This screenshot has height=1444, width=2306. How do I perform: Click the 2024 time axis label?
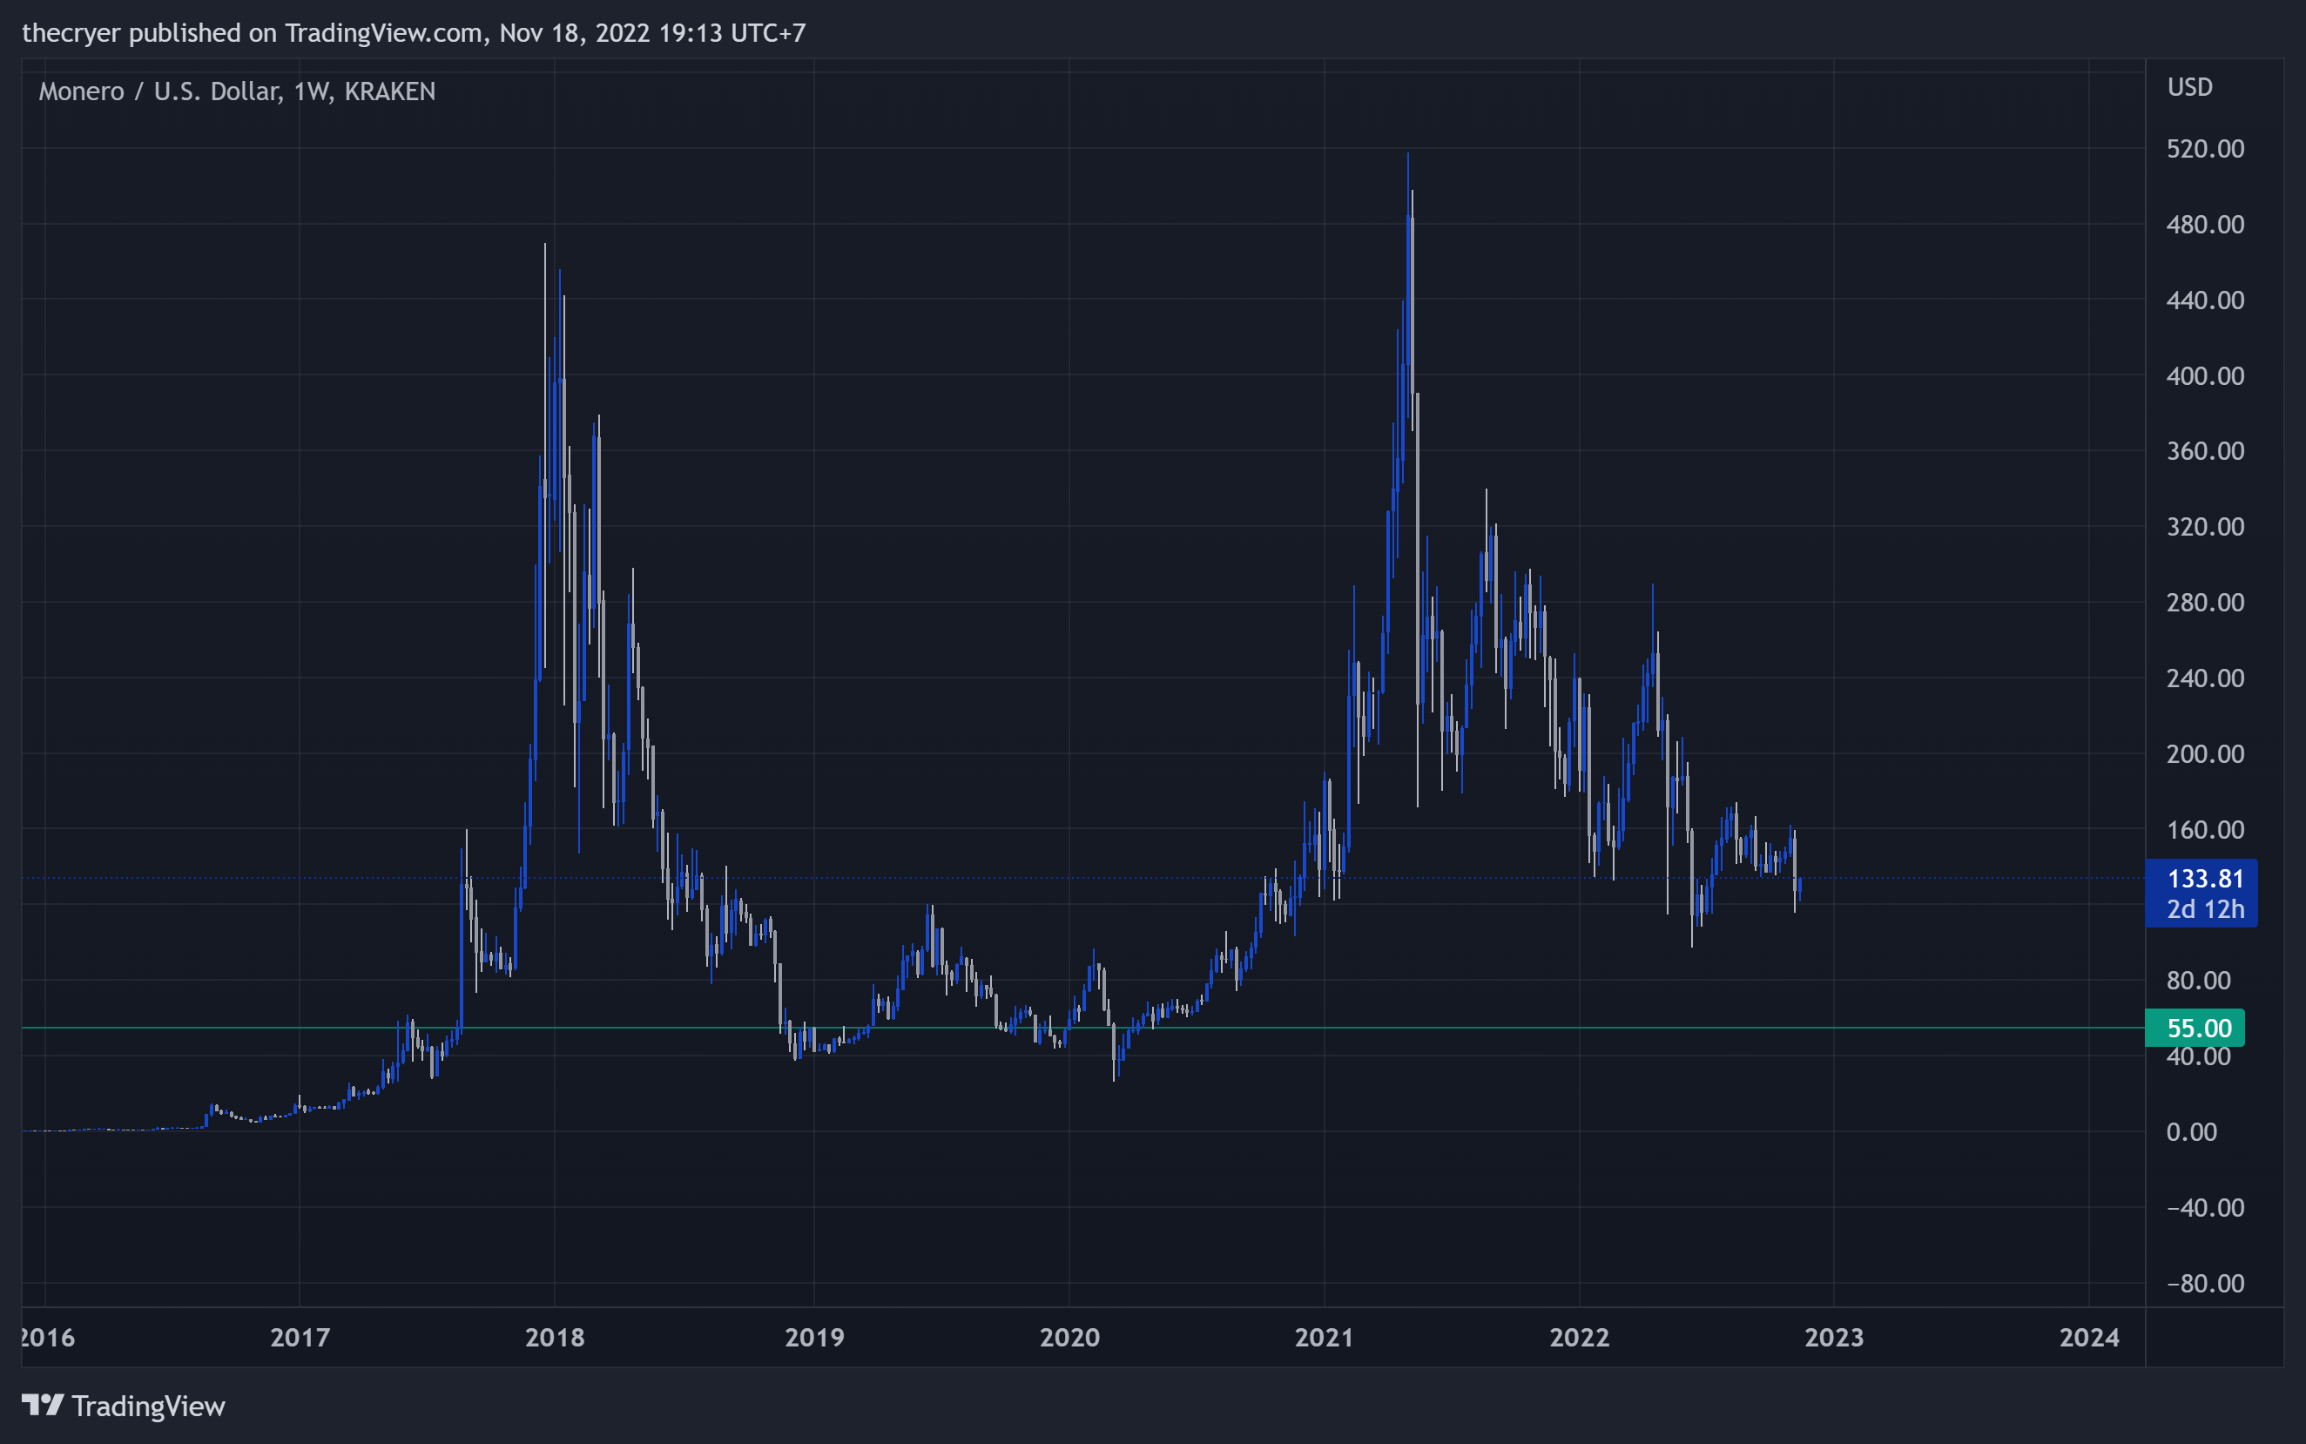tap(2089, 1337)
